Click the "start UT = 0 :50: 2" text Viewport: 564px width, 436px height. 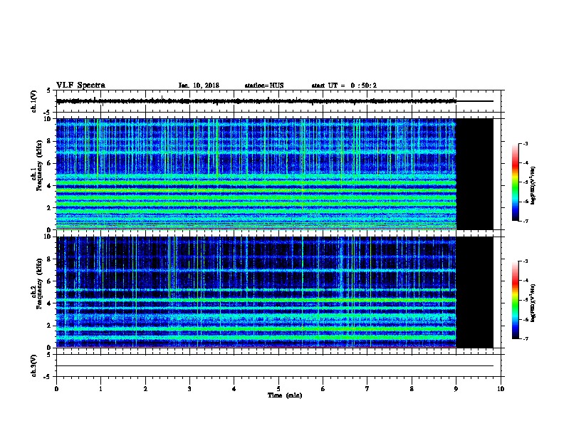click(x=344, y=85)
